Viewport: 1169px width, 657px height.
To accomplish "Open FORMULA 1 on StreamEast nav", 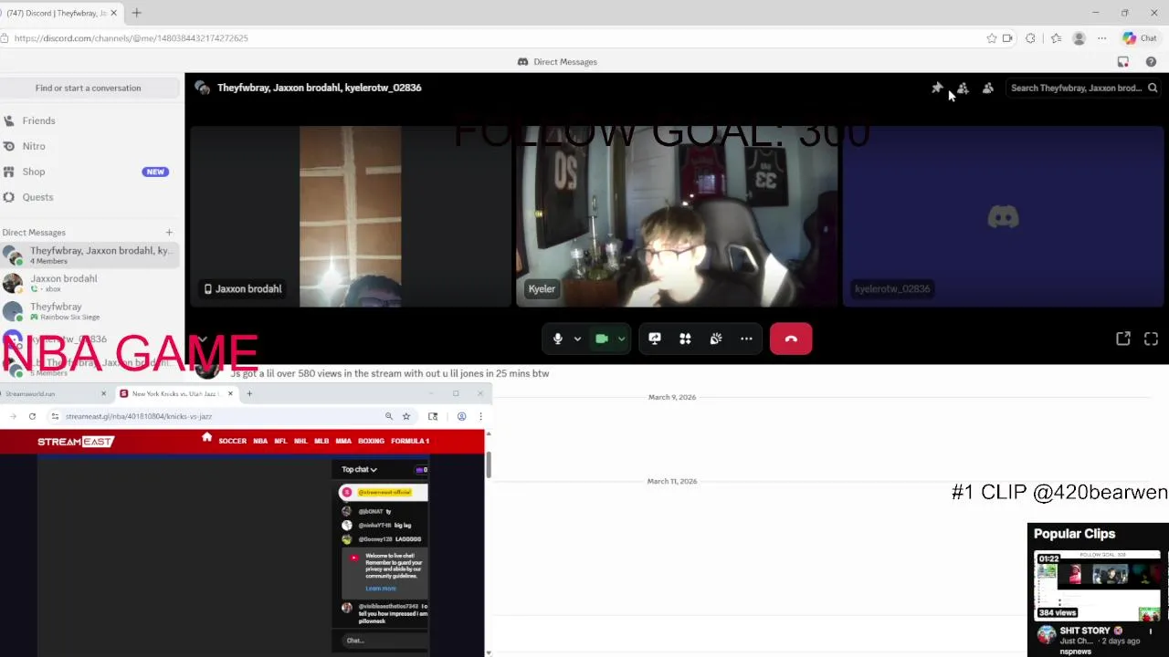I will [410, 442].
